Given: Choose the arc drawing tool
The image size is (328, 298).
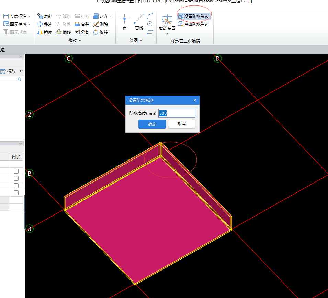Looking at the screenshot, I should click(x=150, y=16).
